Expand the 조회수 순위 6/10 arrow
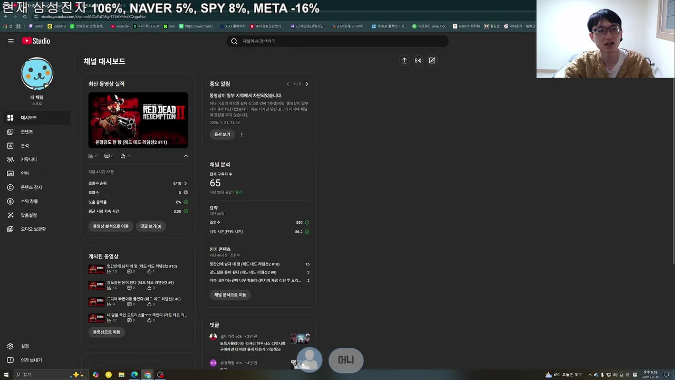The image size is (675, 380). coord(185,183)
